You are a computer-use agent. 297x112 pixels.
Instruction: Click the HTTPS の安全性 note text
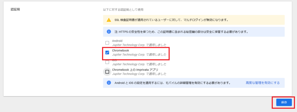pyautogui.click(x=181, y=32)
